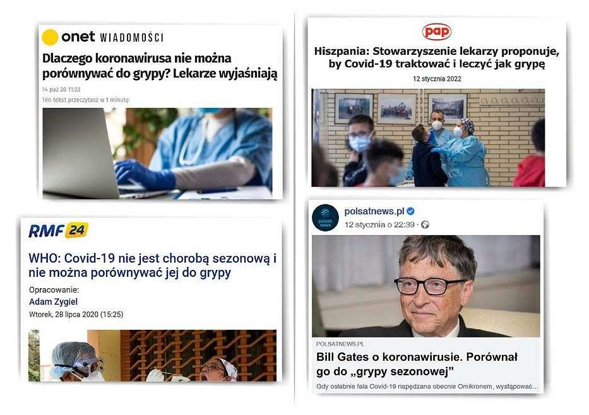Click the yellow 24 badge in RMF logo
The height and width of the screenshot is (415, 589).
coord(76,230)
